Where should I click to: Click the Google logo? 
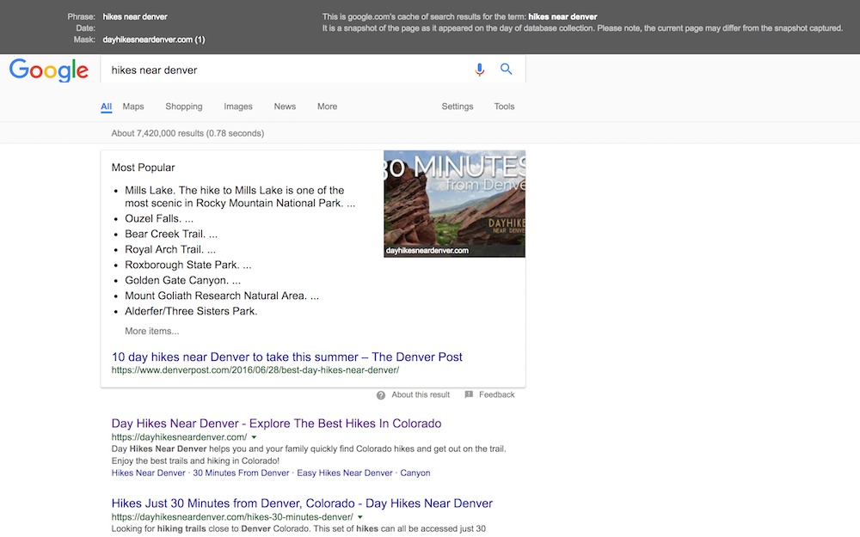49,70
